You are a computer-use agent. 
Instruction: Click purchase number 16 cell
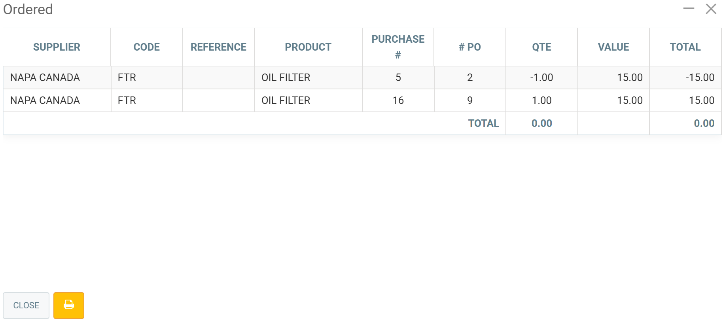tap(398, 100)
